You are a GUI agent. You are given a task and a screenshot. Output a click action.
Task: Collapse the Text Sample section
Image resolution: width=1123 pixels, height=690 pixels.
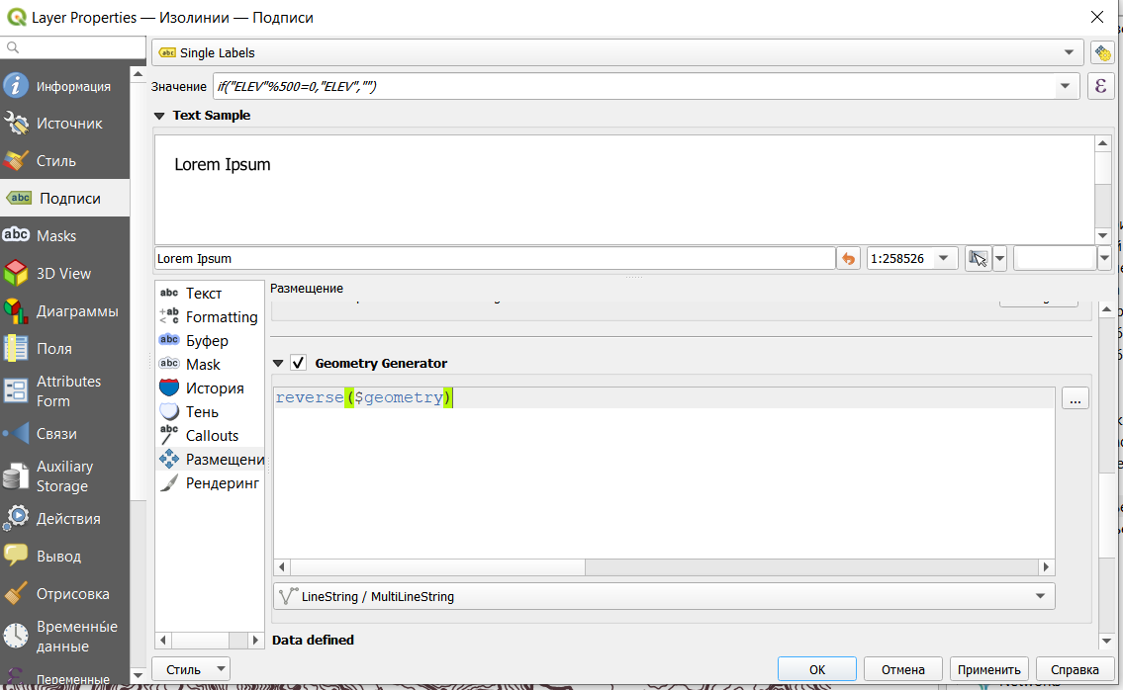[x=159, y=116]
